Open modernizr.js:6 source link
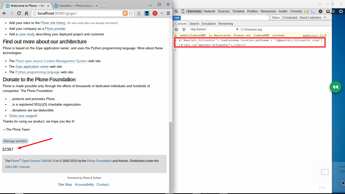Image resolution: width=345 pixels, height=194 pixels. pyautogui.click(x=314, y=36)
